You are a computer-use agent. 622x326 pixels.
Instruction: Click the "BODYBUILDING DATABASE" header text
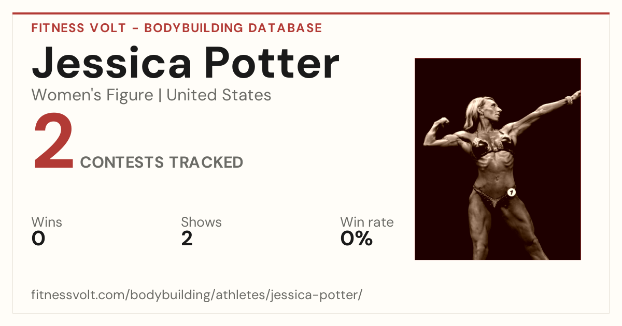[233, 28]
